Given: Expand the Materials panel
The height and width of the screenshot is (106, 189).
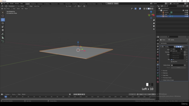Looking at the screenshot, I should click(165, 73).
